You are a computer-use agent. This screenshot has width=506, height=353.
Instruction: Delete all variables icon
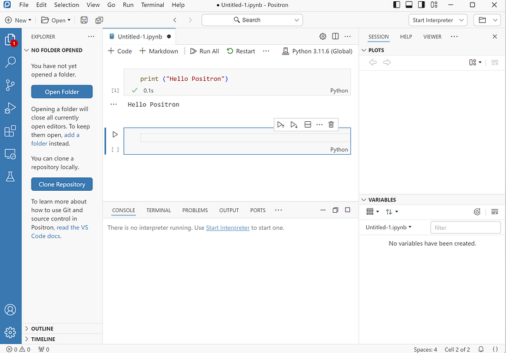[x=495, y=212]
